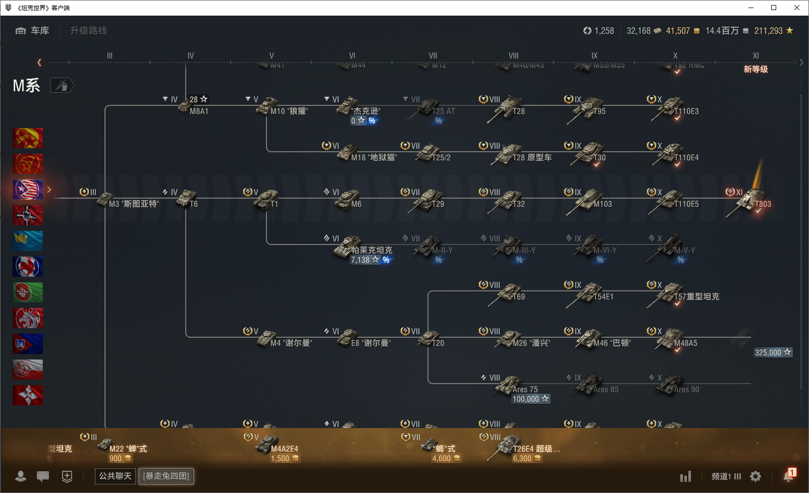Click the 41,507 gold balance
The height and width of the screenshot is (493, 809).
pyautogui.click(x=683, y=31)
